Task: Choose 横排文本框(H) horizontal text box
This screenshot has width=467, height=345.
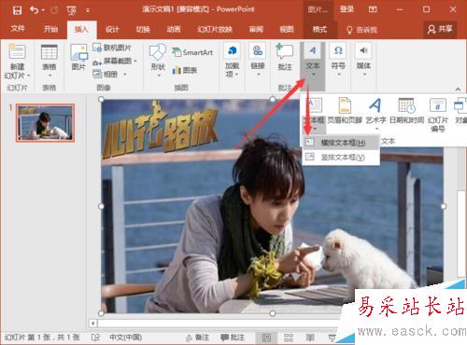Action: click(x=341, y=143)
